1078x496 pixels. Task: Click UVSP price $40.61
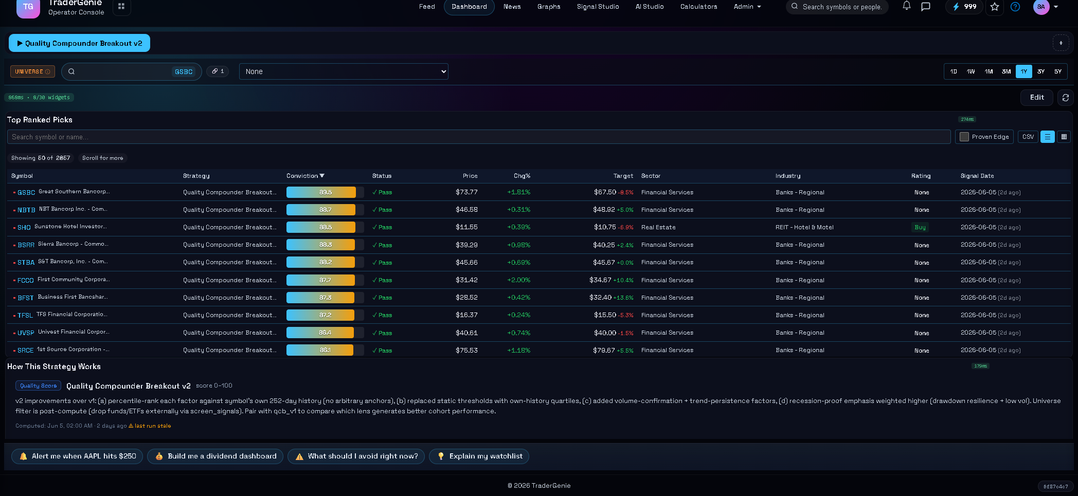(x=466, y=333)
